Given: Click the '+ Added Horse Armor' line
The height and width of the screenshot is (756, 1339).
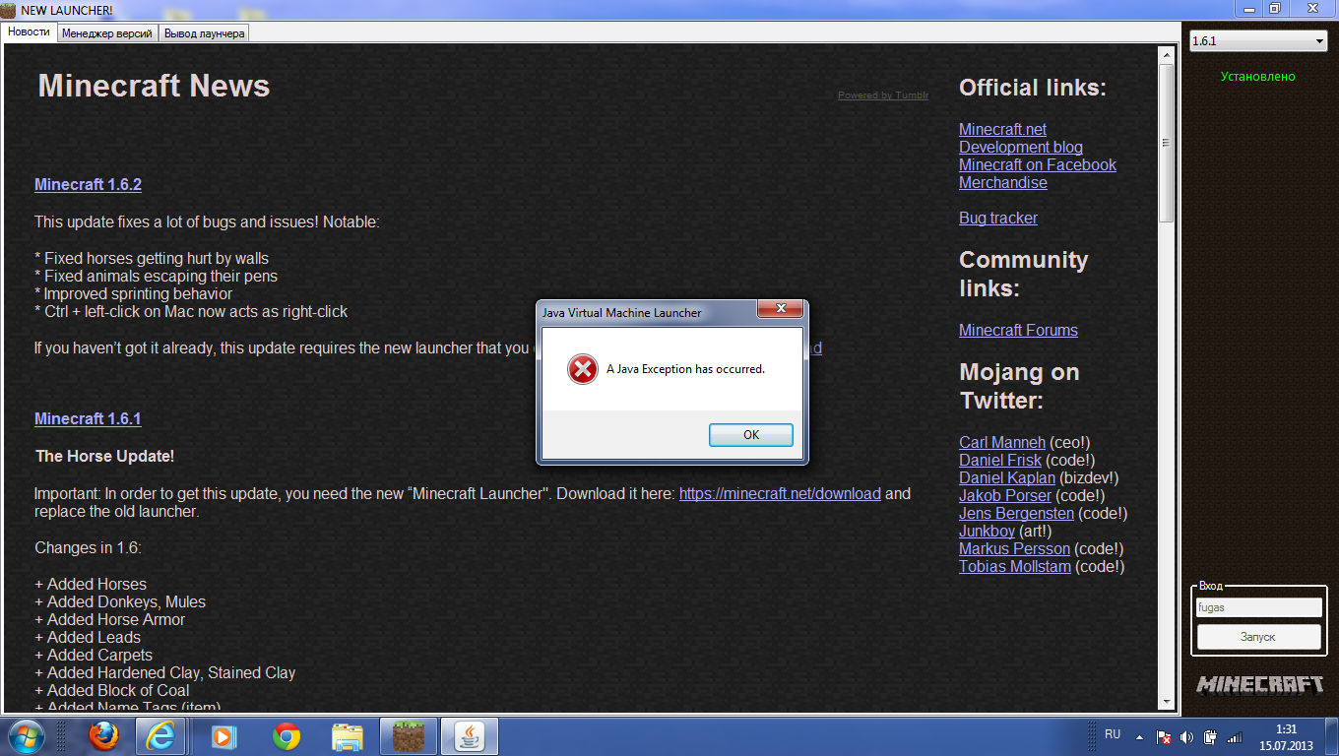Looking at the screenshot, I should 109,619.
